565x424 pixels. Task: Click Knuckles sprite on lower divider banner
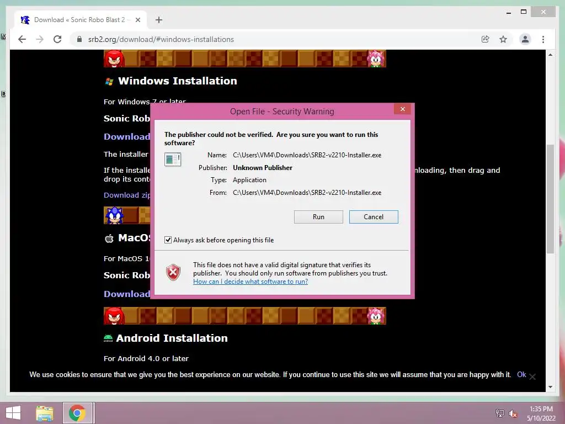tap(114, 316)
